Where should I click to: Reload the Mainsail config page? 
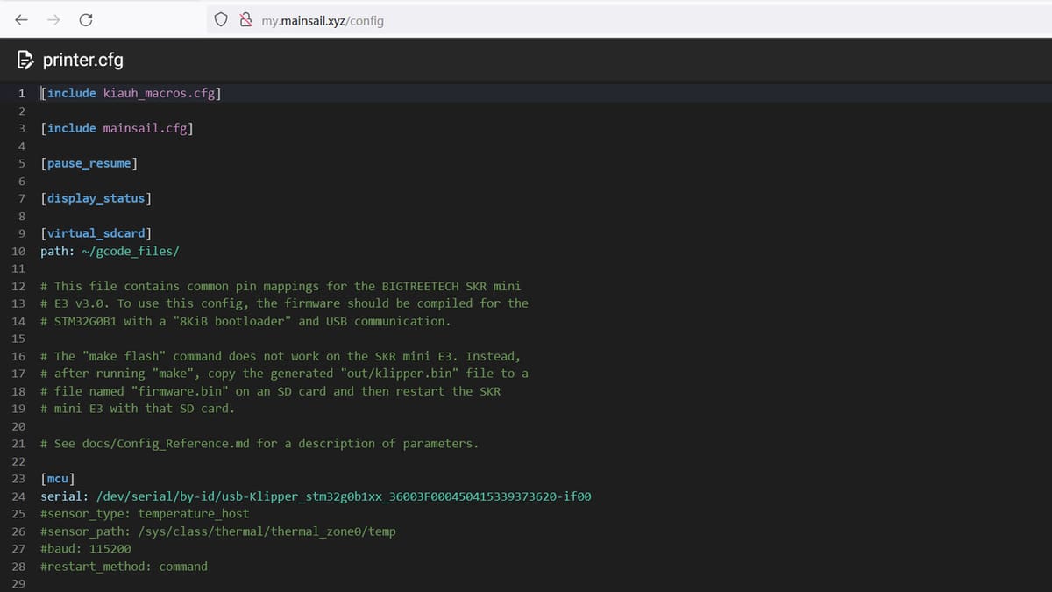(86, 19)
